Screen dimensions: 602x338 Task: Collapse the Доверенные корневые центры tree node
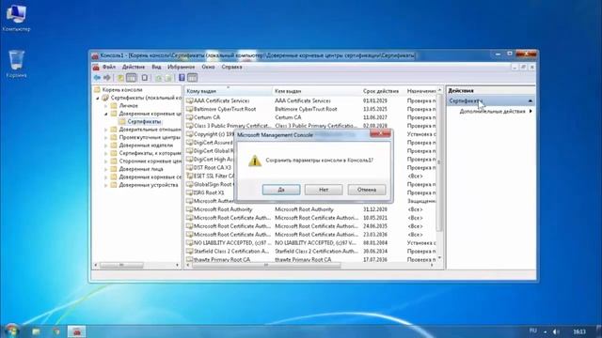pyautogui.click(x=106, y=114)
